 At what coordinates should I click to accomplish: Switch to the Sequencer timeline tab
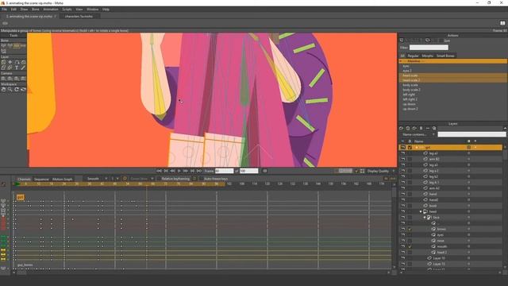point(41,179)
